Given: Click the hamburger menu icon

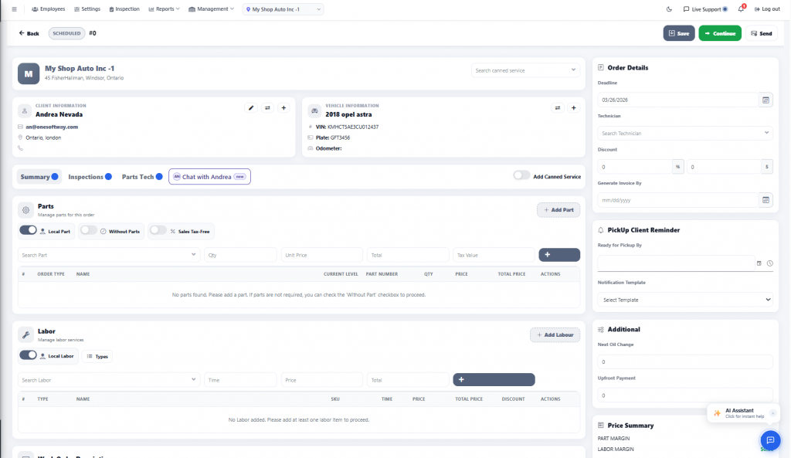Looking at the screenshot, I should coord(13,9).
